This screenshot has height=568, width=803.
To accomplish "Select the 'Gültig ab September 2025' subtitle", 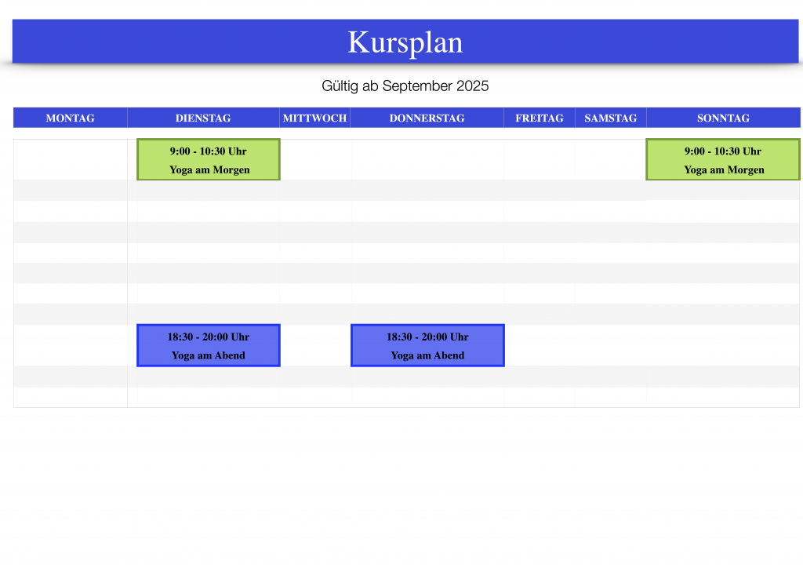I will click(405, 86).
